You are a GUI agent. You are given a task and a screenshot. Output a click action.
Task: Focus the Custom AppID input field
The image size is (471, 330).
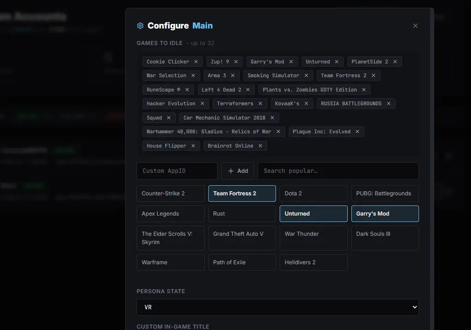177,171
